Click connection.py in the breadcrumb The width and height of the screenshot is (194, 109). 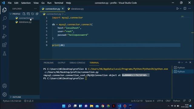click(54, 14)
